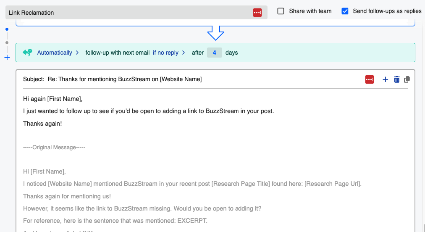Click the 'Subject:' label
Screen dimensions: 425x232
click(34, 79)
